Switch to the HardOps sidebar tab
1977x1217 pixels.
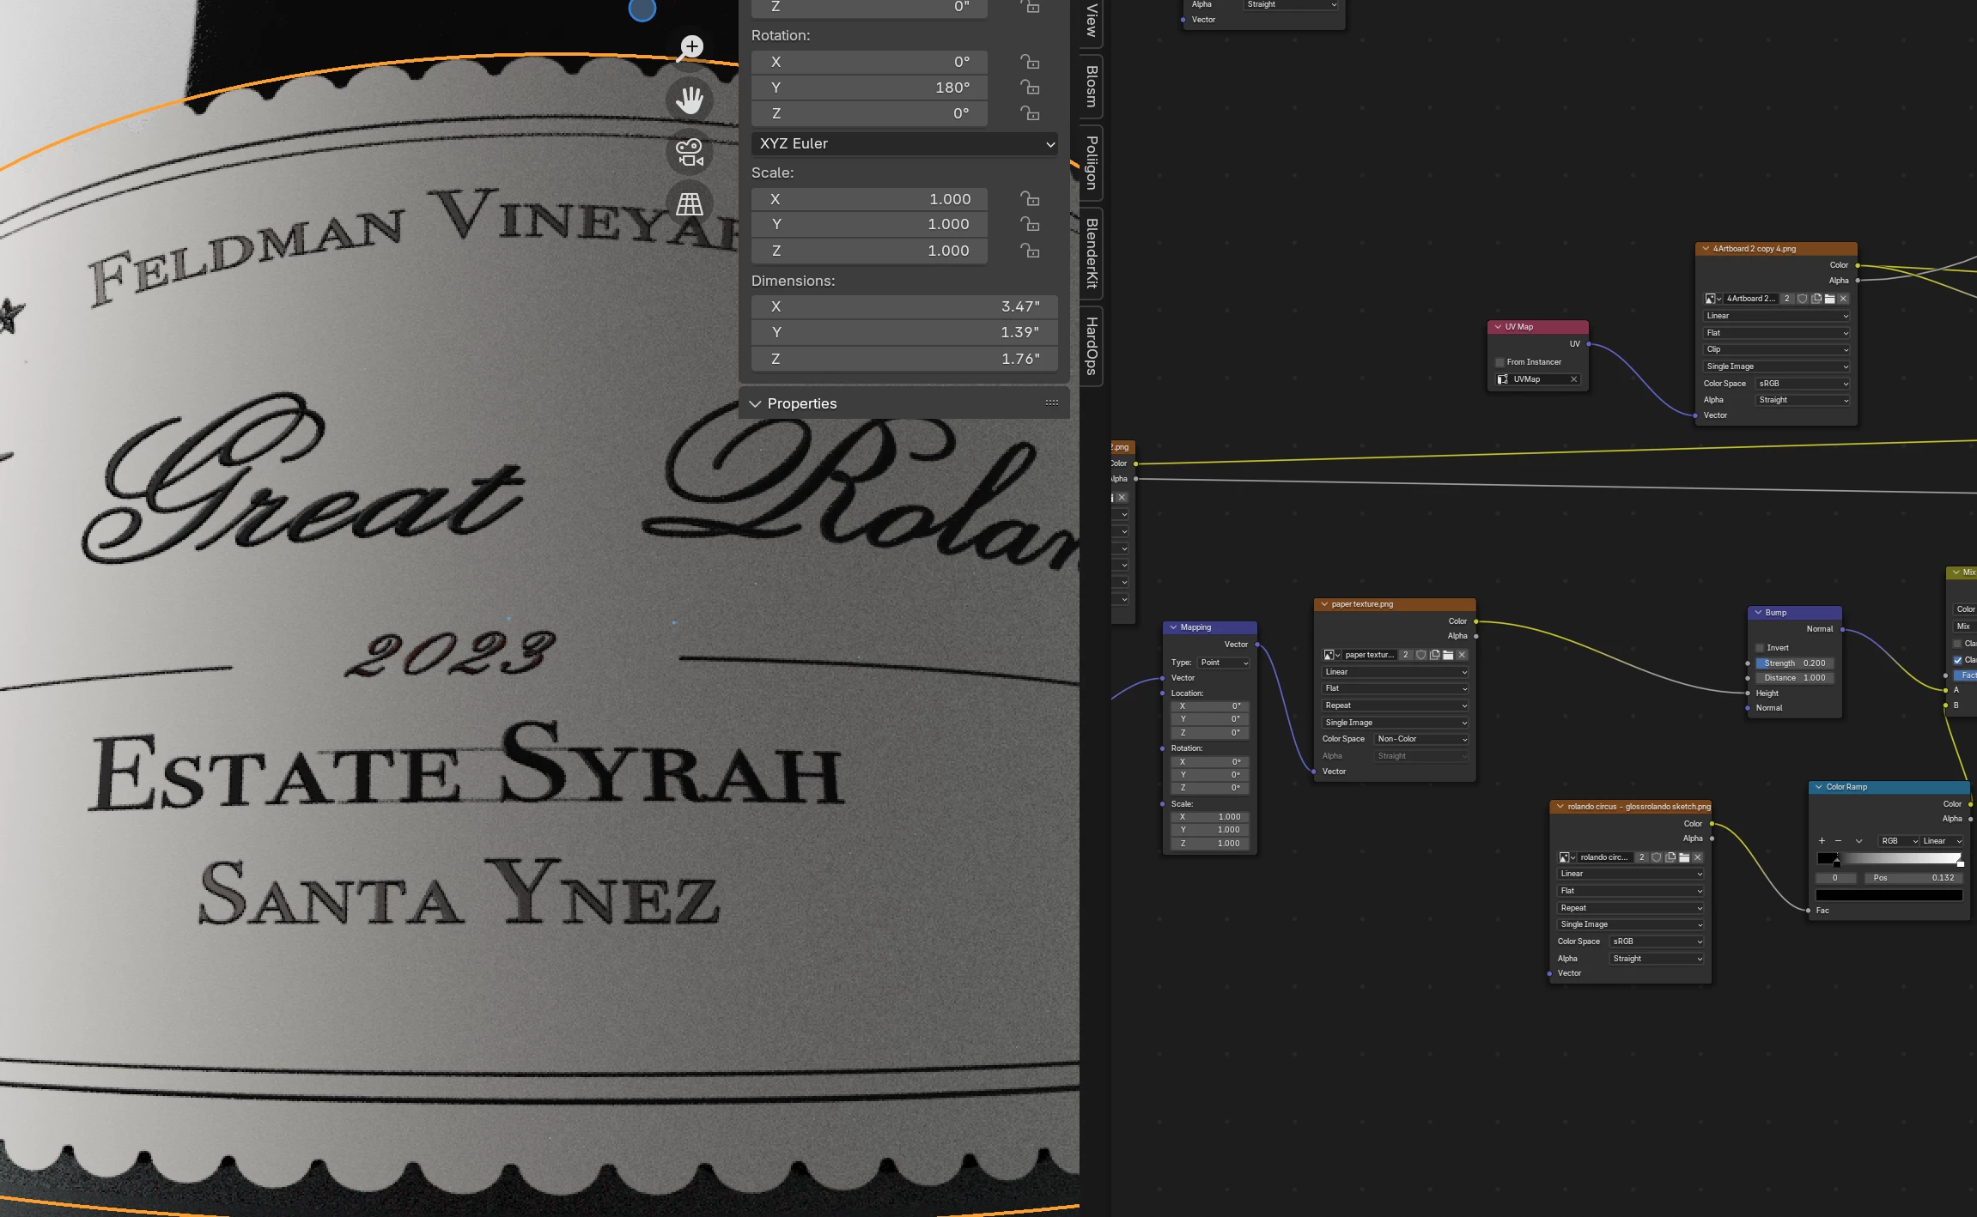click(1092, 346)
